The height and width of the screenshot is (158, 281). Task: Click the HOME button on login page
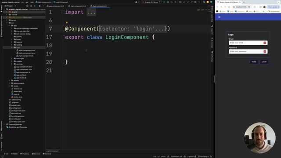point(254,62)
